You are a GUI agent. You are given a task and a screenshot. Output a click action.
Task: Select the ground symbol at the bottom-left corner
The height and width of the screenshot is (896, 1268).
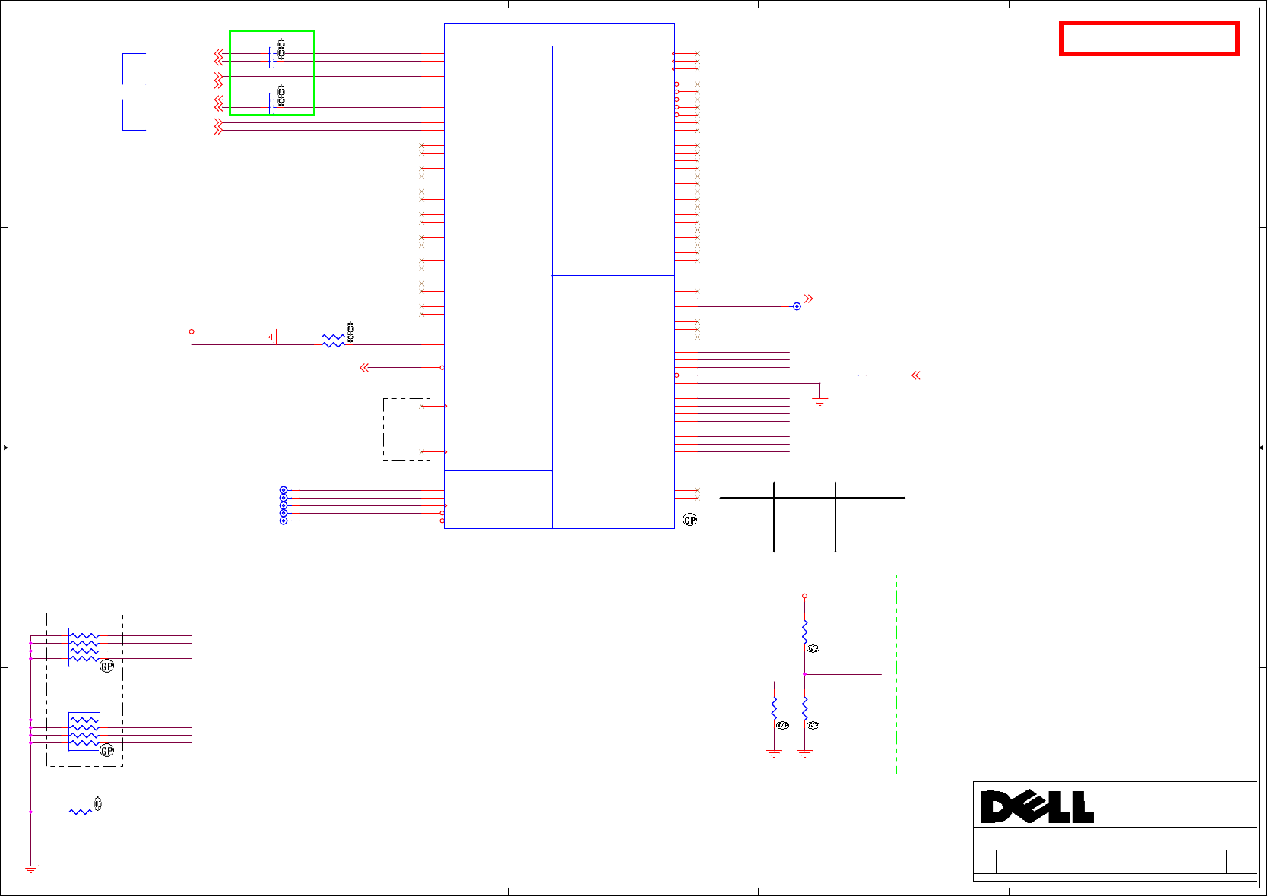click(x=30, y=869)
